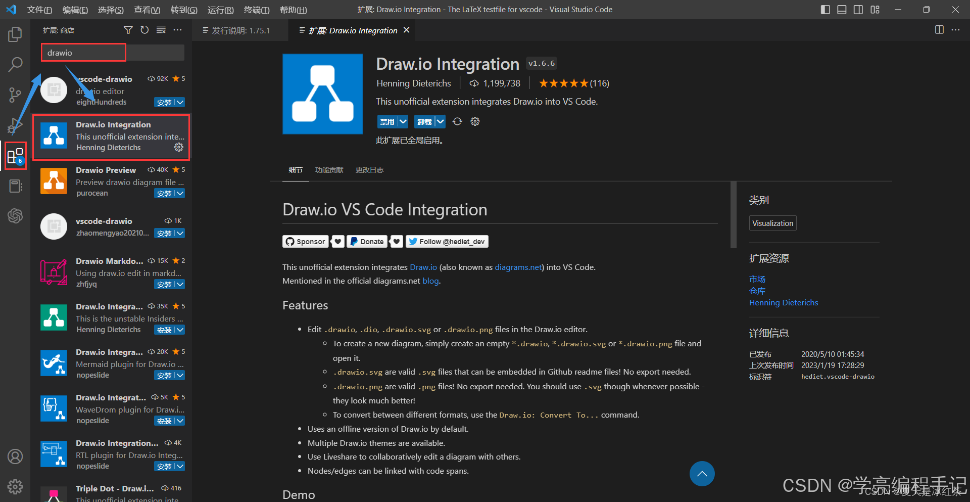Close the Draw.io Integration tab
Viewport: 970px width, 502px height.
406,30
